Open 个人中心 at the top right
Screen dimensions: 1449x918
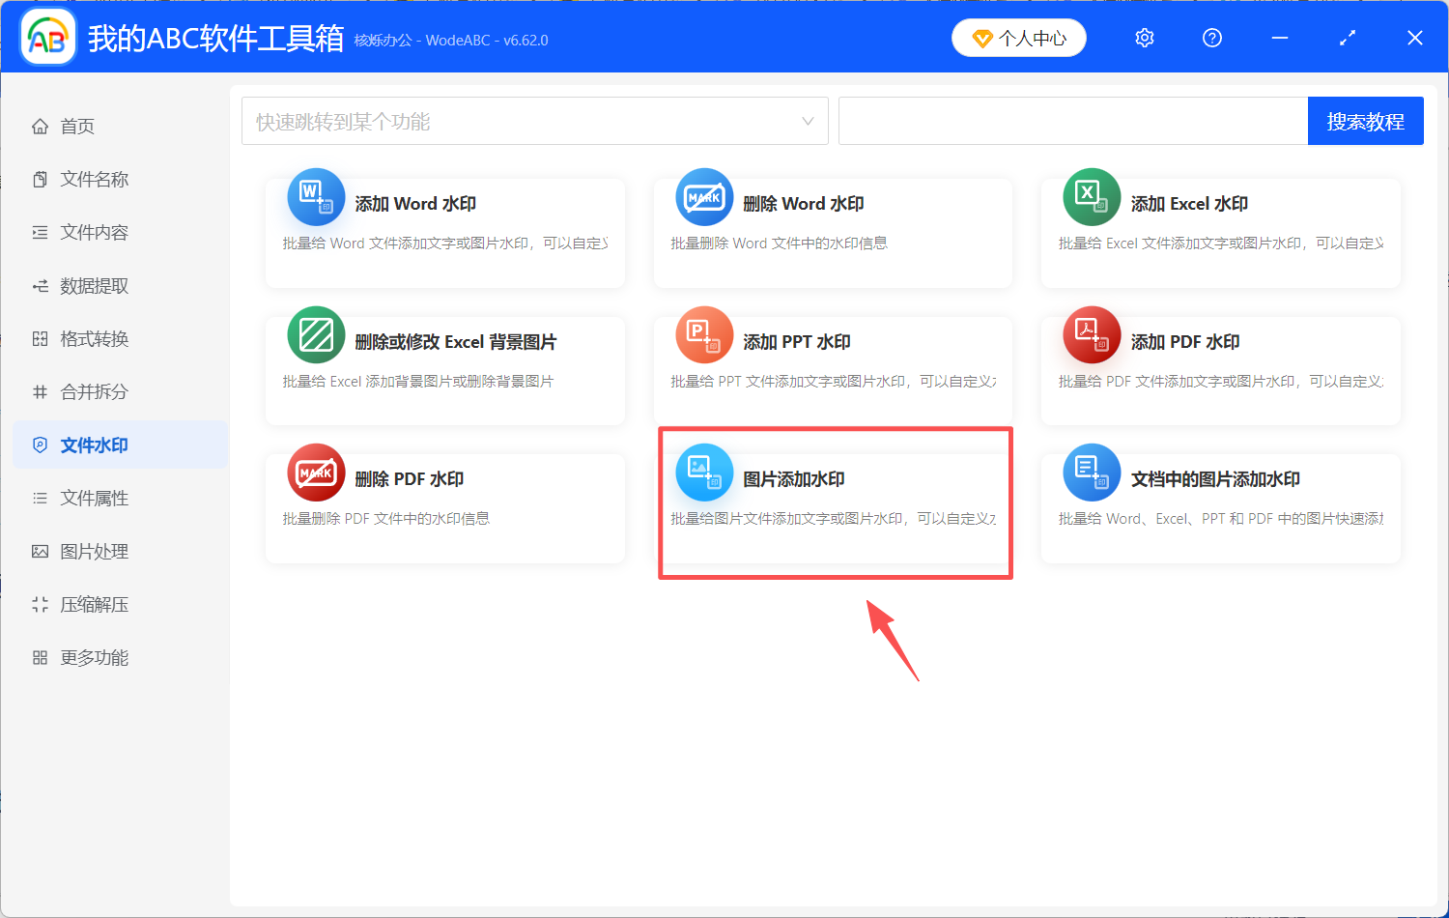click(1018, 37)
